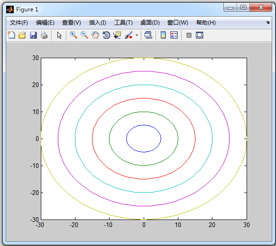This screenshot has width=276, height=246.
Task: Activate the Zoom In magnifier tool
Action: point(74,35)
